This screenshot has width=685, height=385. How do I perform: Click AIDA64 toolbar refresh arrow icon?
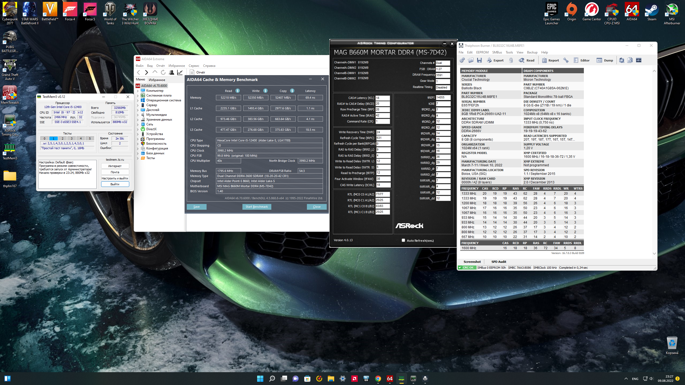pyautogui.click(x=163, y=72)
